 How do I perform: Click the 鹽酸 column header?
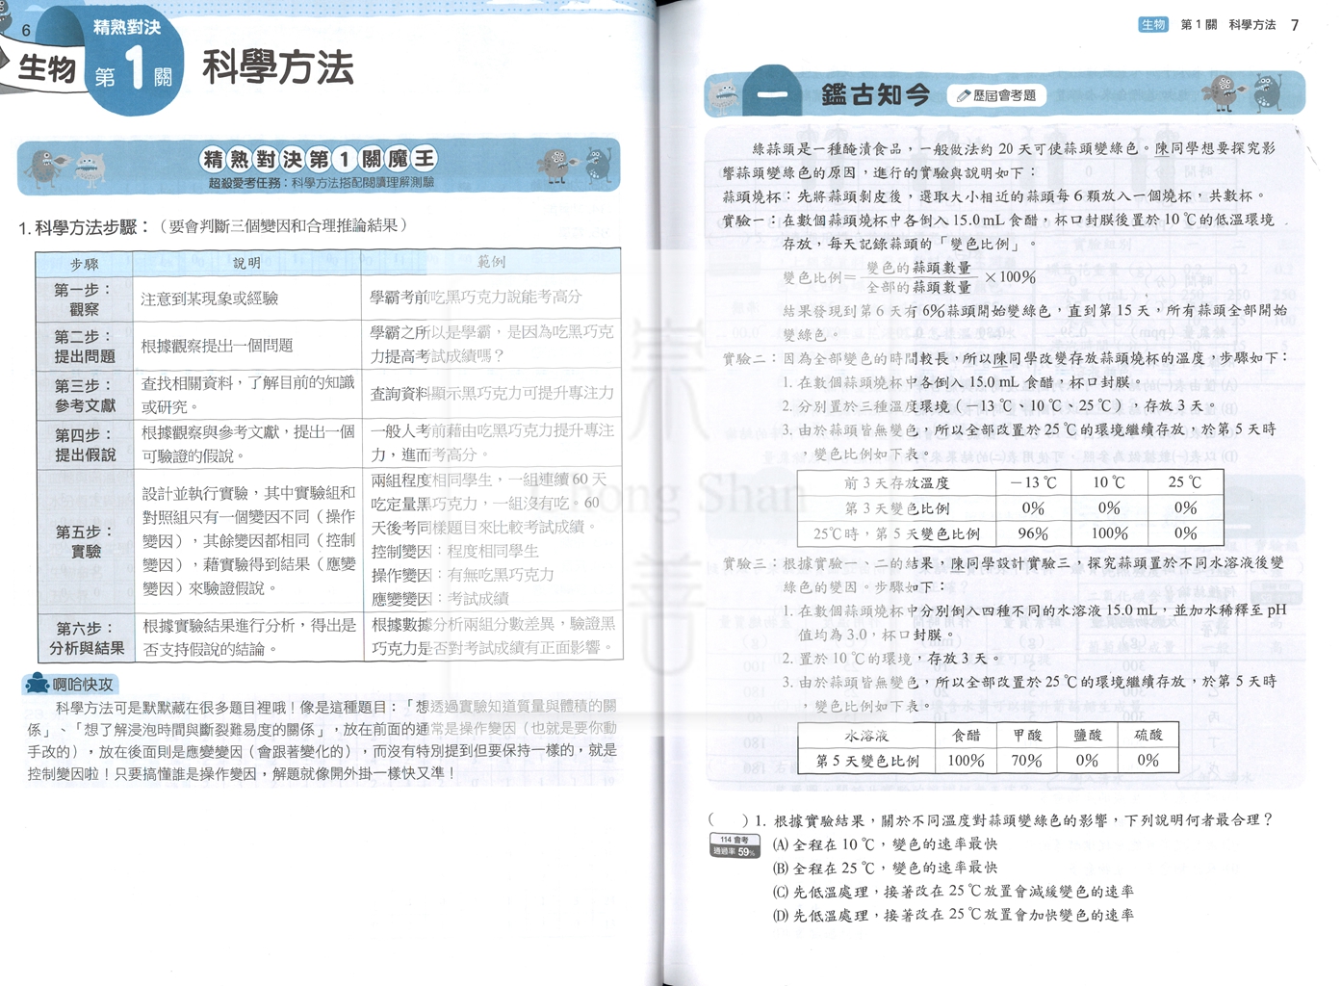tap(1087, 735)
